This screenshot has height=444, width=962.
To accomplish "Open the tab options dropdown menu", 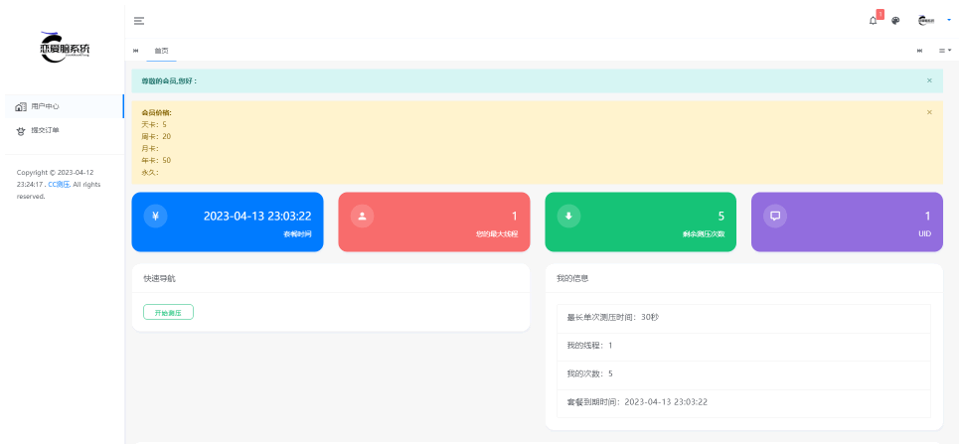I will tap(945, 50).
